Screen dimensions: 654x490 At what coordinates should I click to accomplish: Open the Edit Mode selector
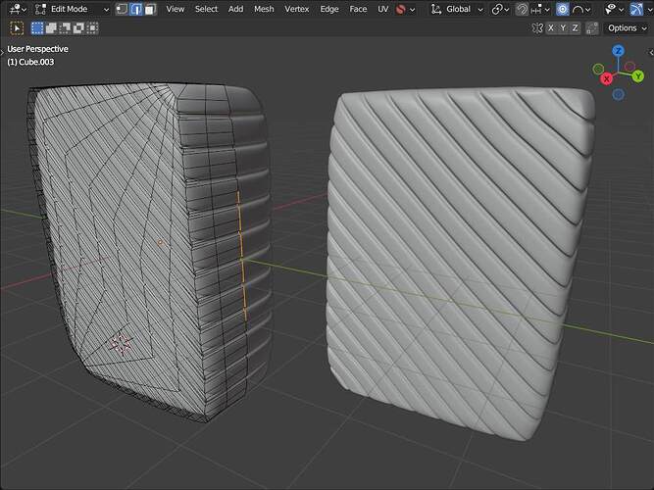click(71, 9)
